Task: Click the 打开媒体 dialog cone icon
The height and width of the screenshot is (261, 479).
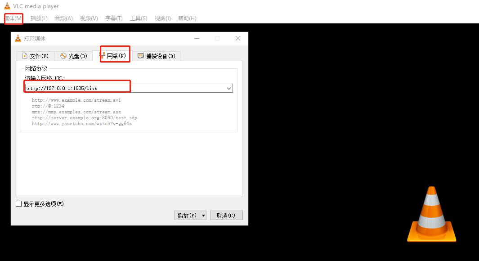Action: point(18,38)
